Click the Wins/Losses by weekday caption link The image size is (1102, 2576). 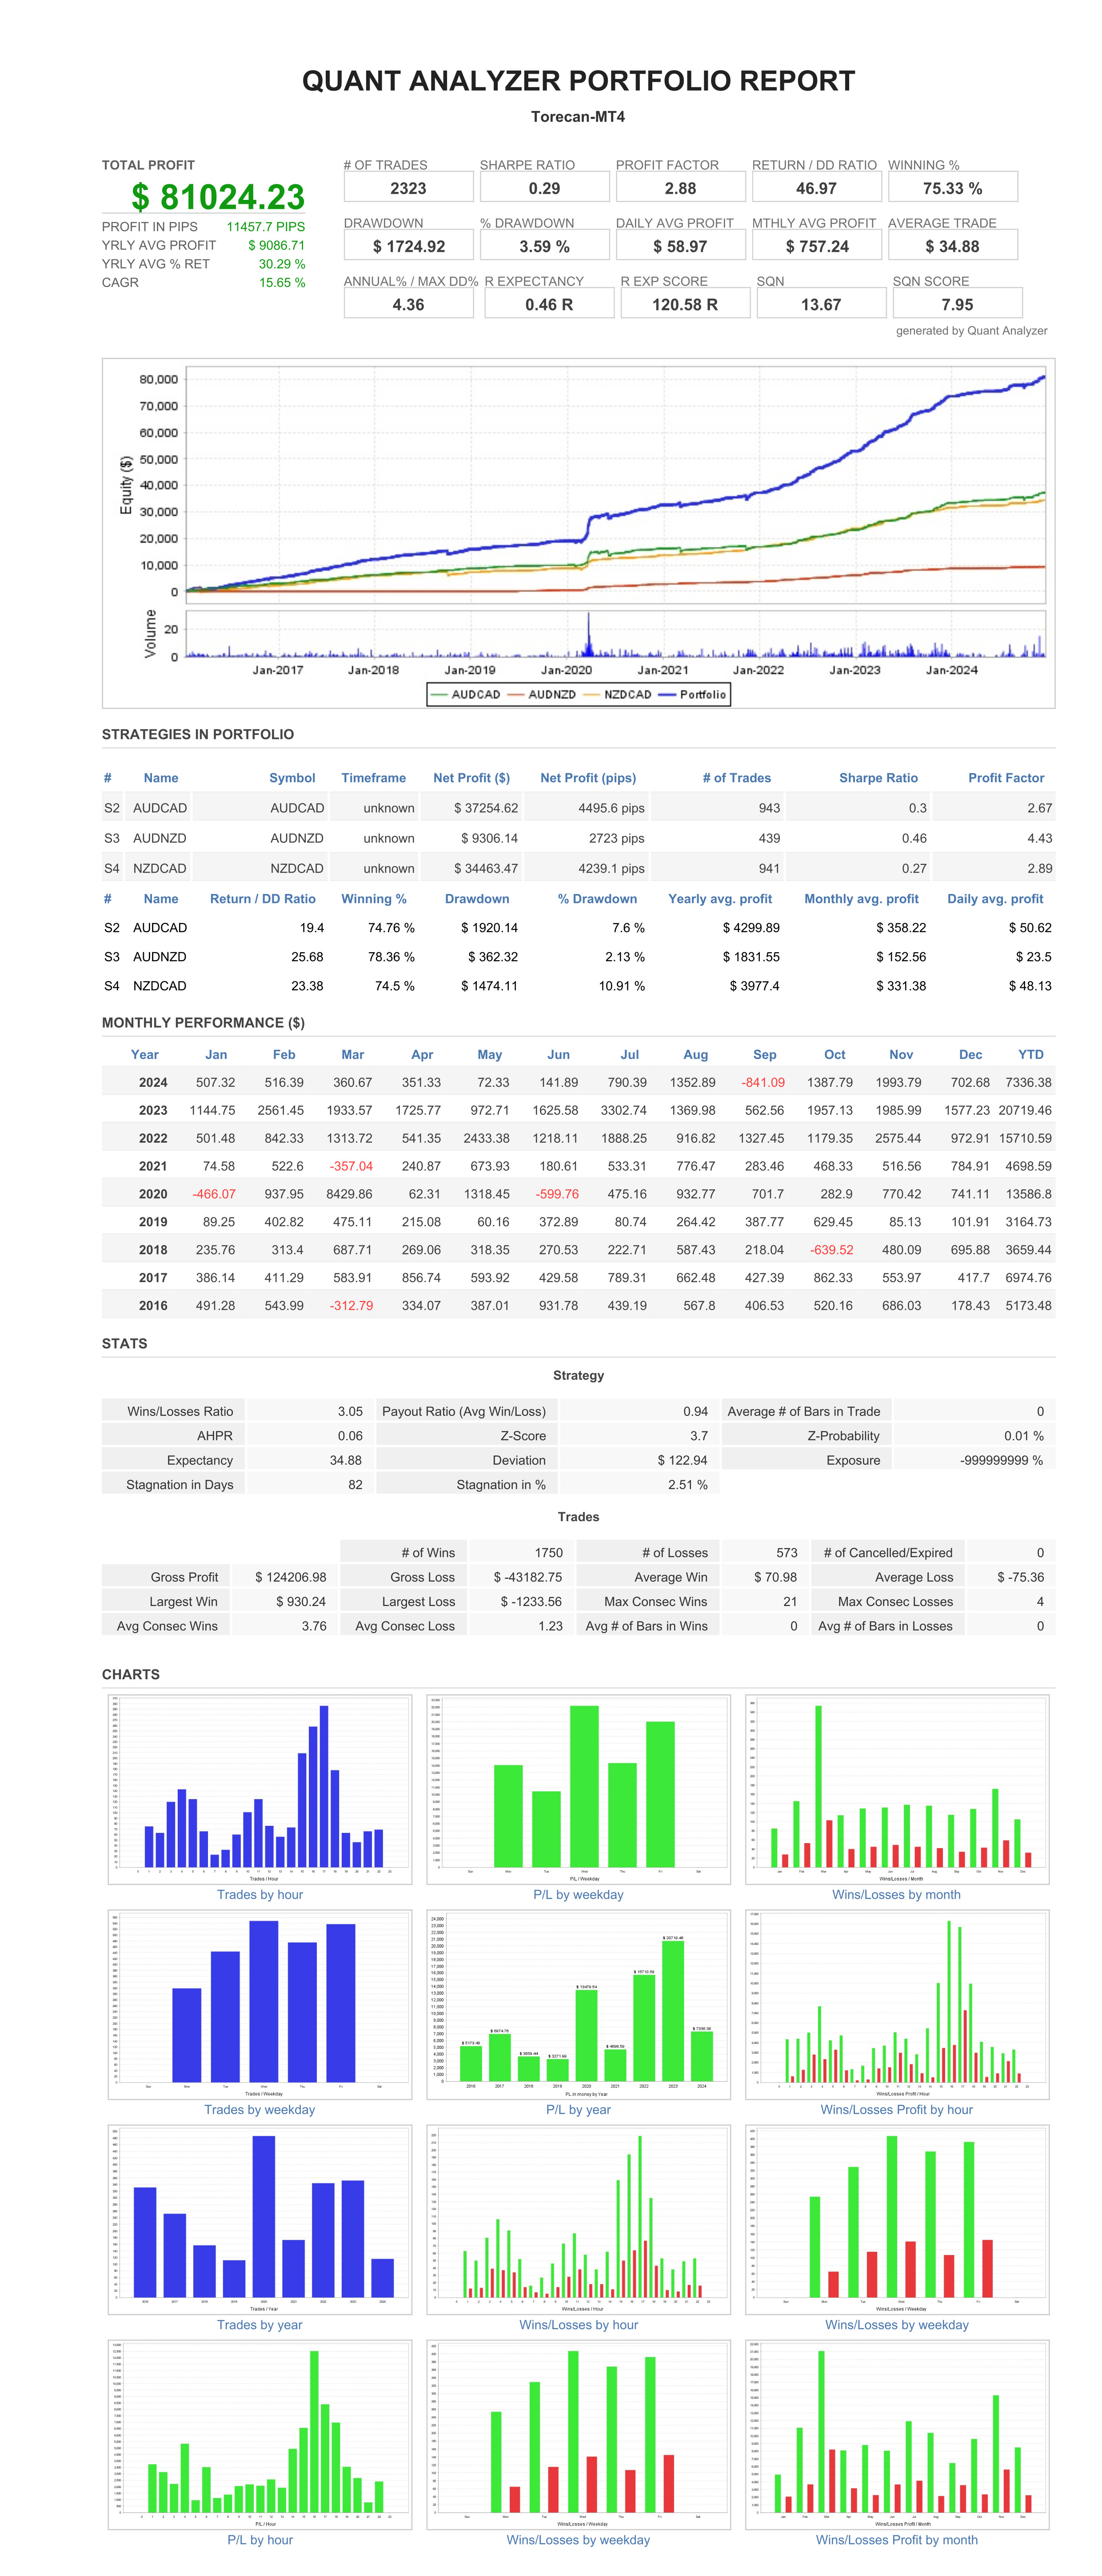coord(896,2324)
